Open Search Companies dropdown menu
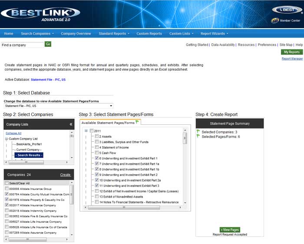Image resolution: width=304 pixels, height=244 pixels. tap(37, 33)
